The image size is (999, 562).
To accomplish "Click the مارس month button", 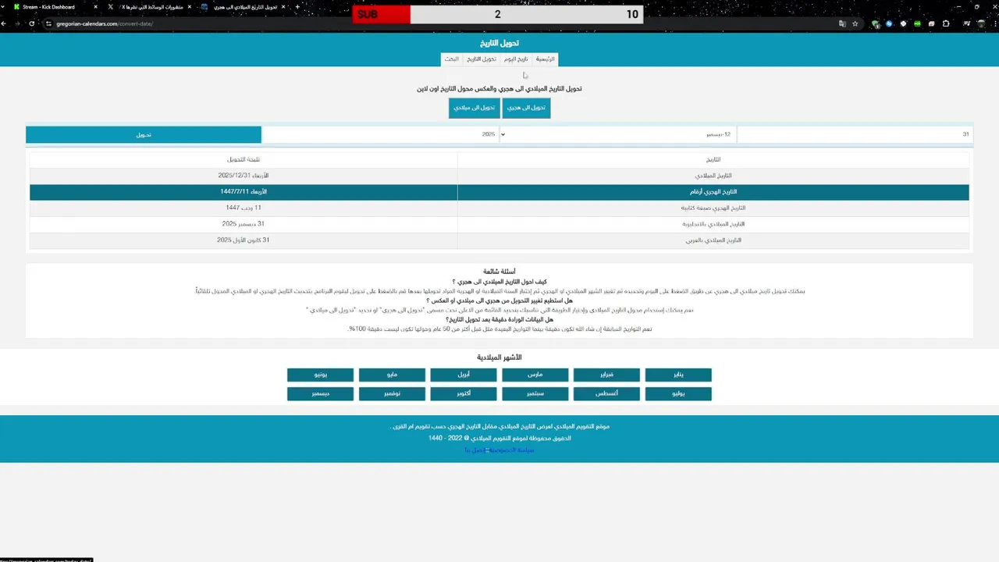I will pyautogui.click(x=535, y=375).
